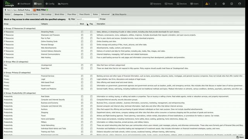Open the Reports page

point(63,4)
